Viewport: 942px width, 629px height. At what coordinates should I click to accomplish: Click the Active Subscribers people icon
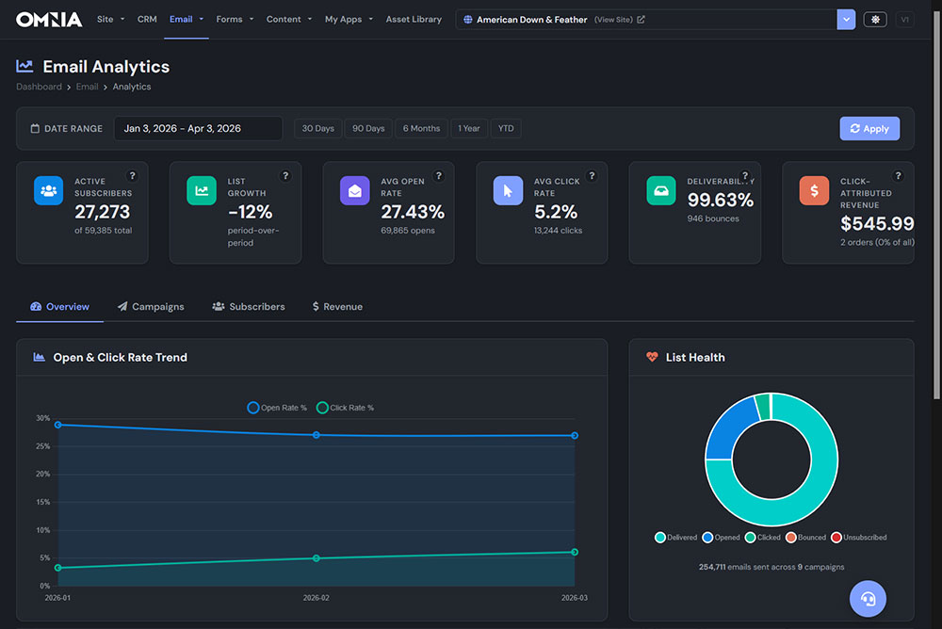tap(48, 190)
